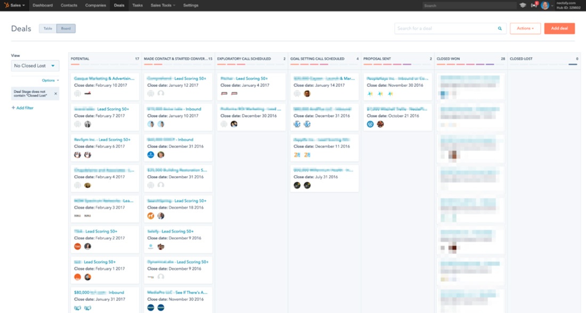This screenshot has height=313, width=586.
Task: Open Settings from the top navigation
Action: (x=191, y=5)
